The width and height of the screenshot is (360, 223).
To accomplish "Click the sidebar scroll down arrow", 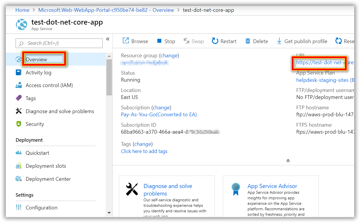I will [109, 213].
